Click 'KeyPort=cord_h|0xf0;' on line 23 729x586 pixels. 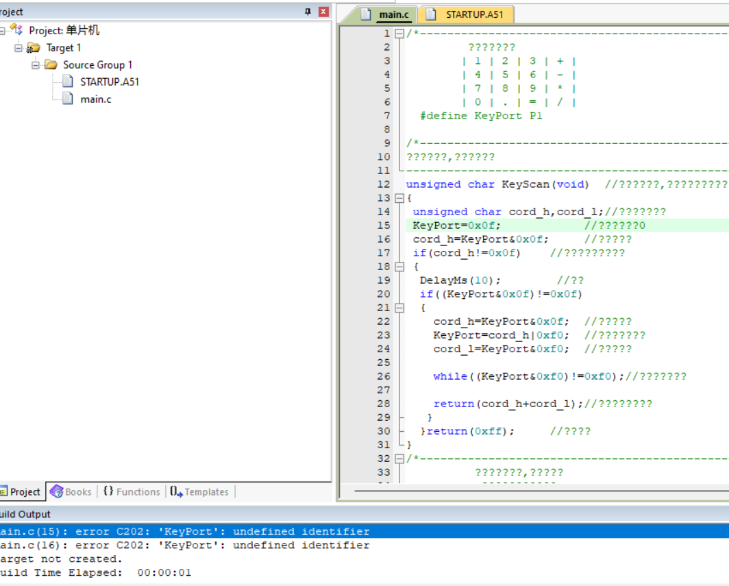click(502, 335)
